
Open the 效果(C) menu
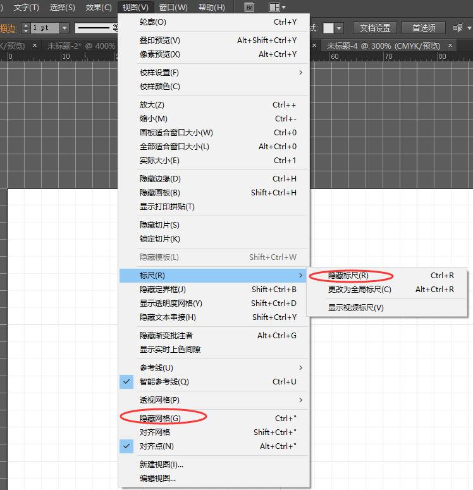pyautogui.click(x=99, y=7)
